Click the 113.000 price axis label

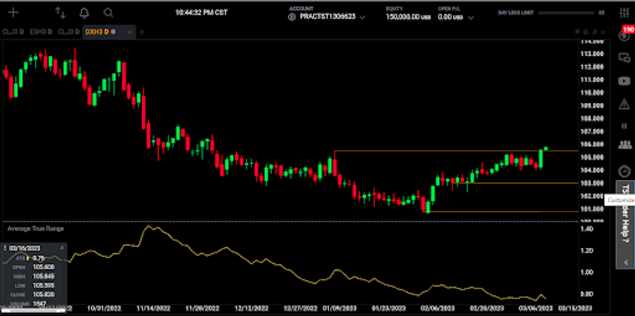[x=593, y=54]
